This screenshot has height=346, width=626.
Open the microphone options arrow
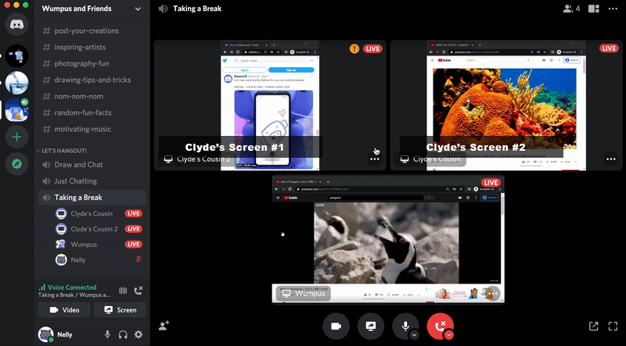414,335
